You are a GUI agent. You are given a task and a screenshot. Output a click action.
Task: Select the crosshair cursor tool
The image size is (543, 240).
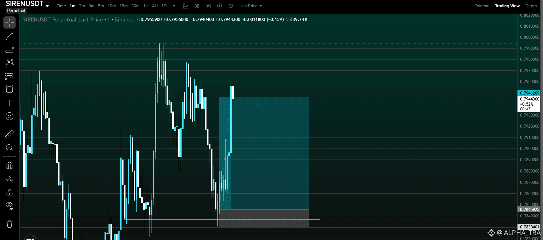point(9,22)
